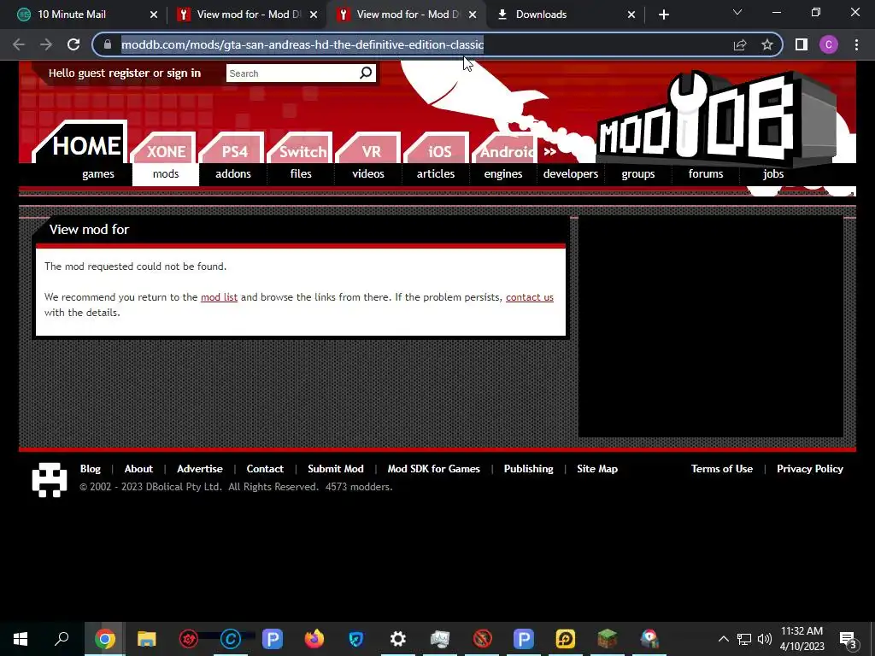Open the Contact footer link
This screenshot has height=656, width=875.
265,469
